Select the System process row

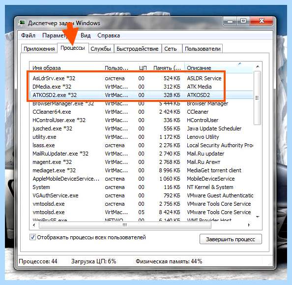[141, 187]
